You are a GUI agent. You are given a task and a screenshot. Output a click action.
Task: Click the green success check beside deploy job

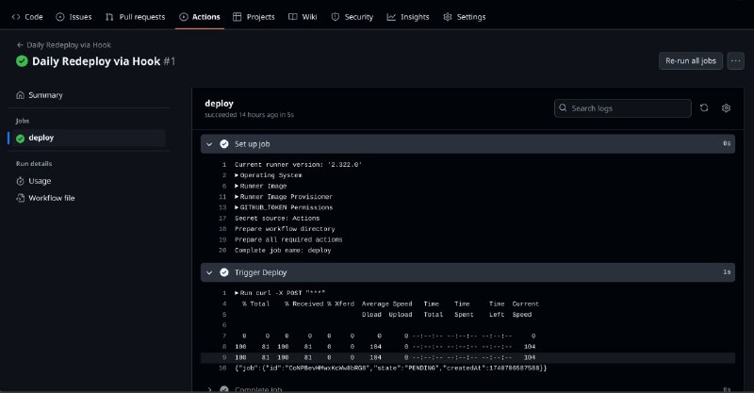21,138
